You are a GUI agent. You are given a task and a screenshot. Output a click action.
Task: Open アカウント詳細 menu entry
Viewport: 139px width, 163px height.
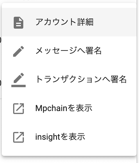69,22
